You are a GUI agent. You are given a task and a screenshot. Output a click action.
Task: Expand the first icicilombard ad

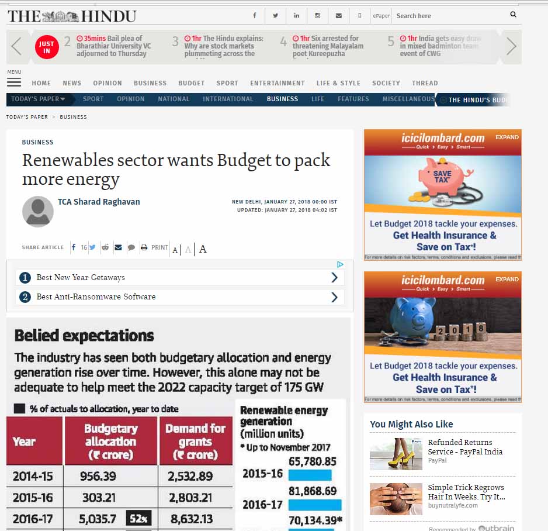coord(507,137)
